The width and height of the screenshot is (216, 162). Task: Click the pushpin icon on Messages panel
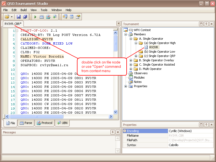[x=113, y=132]
